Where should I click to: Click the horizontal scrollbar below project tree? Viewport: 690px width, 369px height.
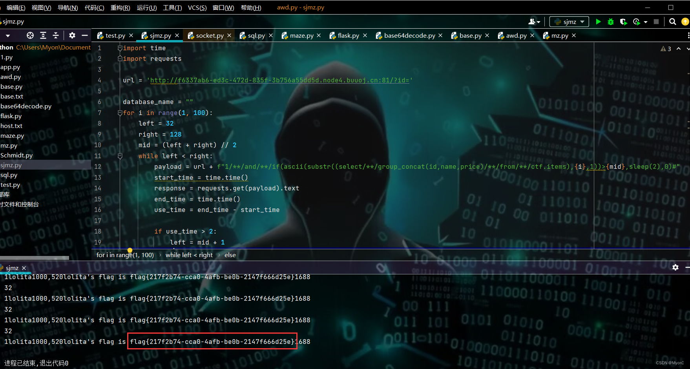[35, 258]
